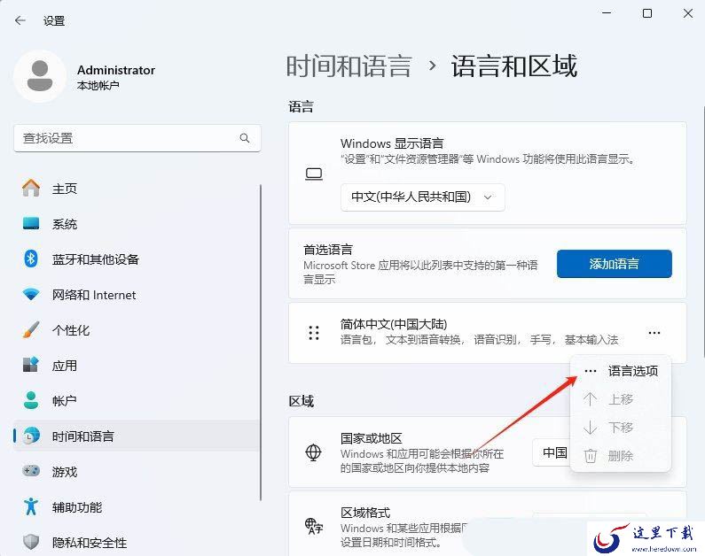Click the 游戏 controller icon
Screen dimensions: 705x556
pos(31,471)
